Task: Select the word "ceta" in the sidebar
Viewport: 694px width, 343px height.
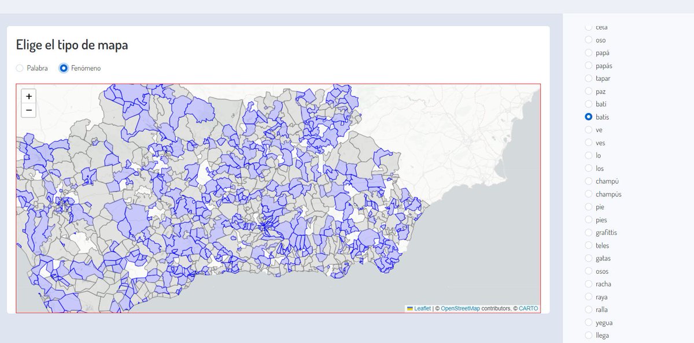Action: point(588,27)
